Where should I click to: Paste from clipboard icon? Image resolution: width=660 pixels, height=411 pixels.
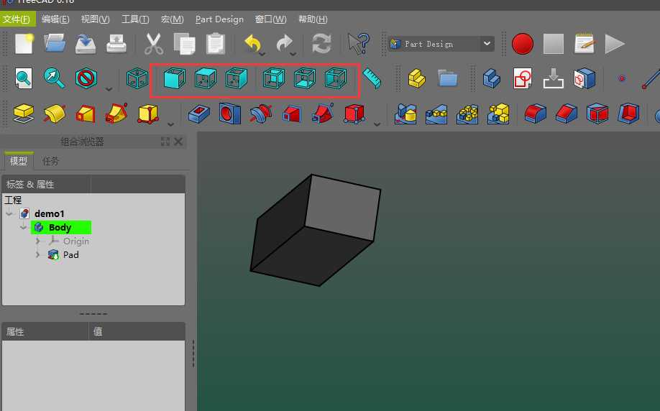(x=216, y=44)
